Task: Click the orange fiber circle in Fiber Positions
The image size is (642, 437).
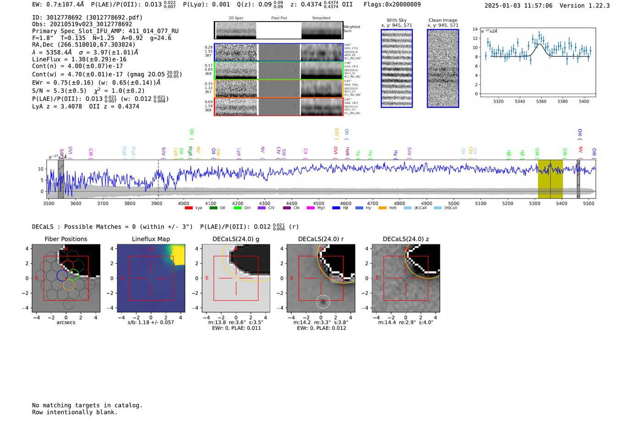Action: pyautogui.click(x=68, y=285)
